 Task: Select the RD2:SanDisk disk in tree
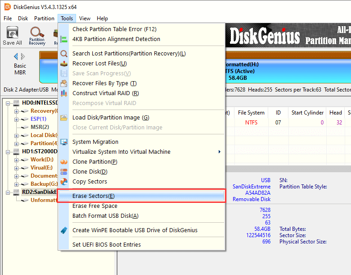(39, 192)
